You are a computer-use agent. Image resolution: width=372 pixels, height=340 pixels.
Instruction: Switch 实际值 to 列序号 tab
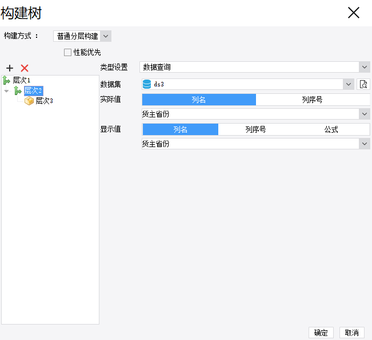click(x=312, y=100)
